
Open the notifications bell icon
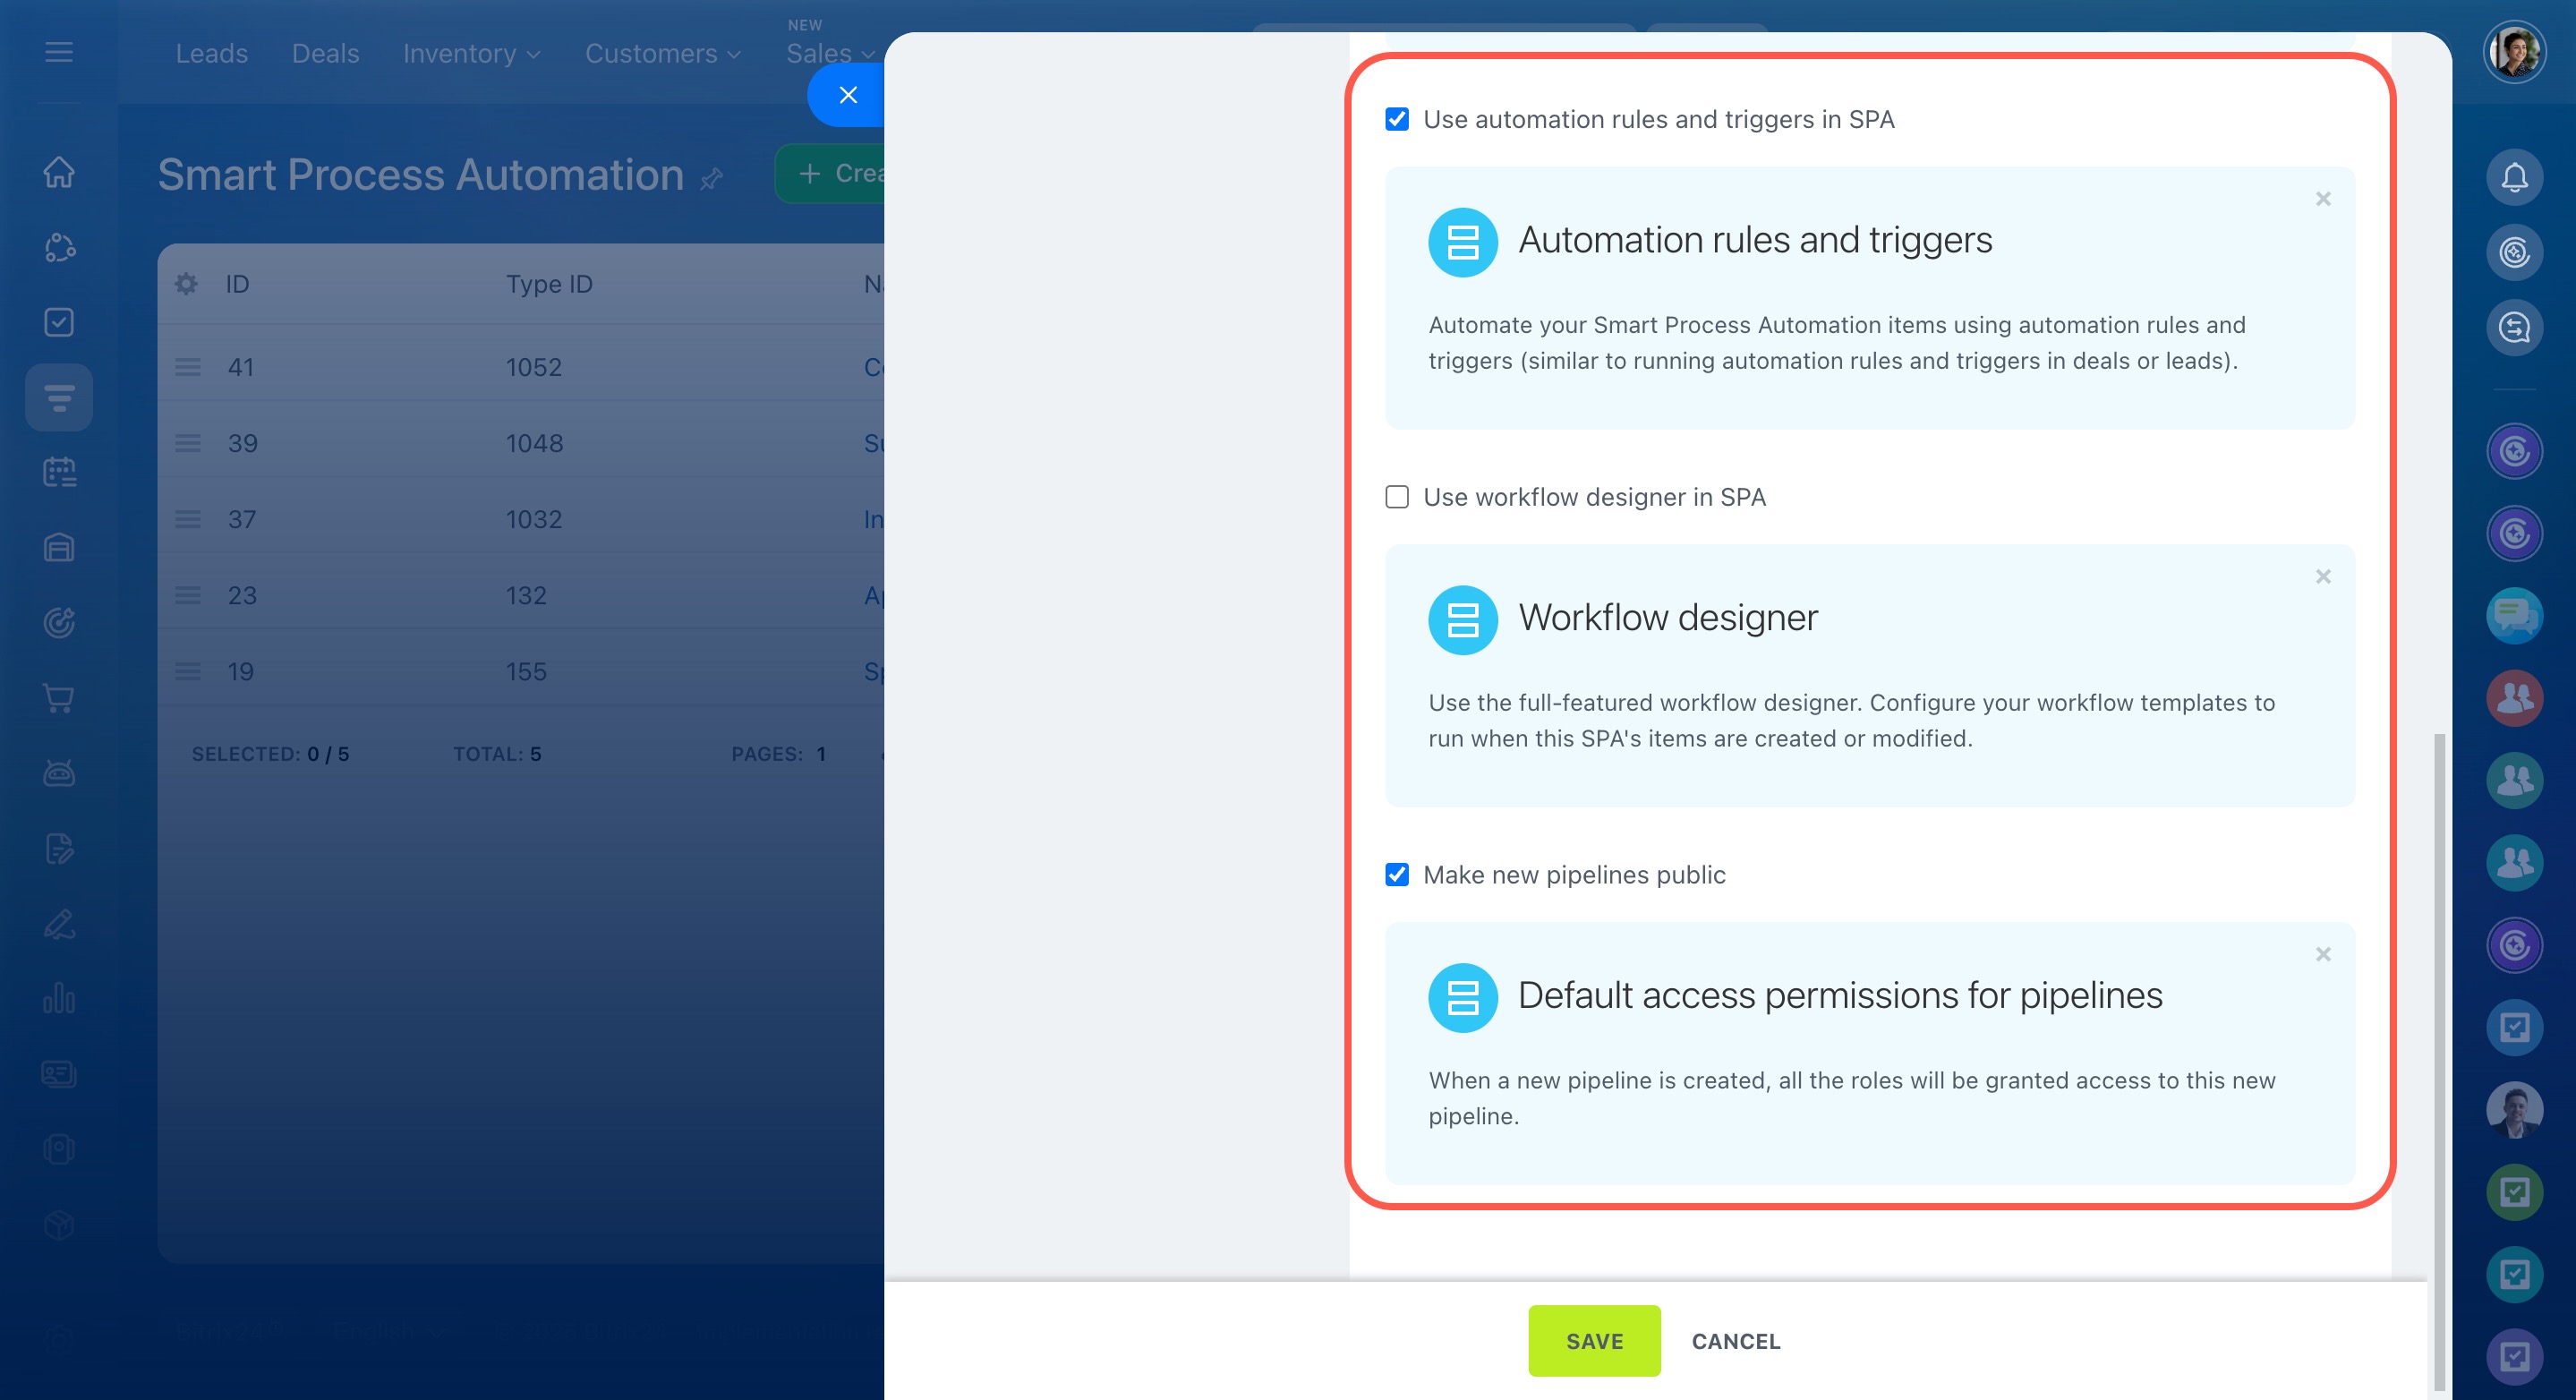2514,177
